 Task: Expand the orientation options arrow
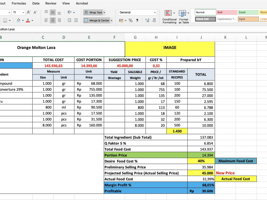tap(74, 13)
